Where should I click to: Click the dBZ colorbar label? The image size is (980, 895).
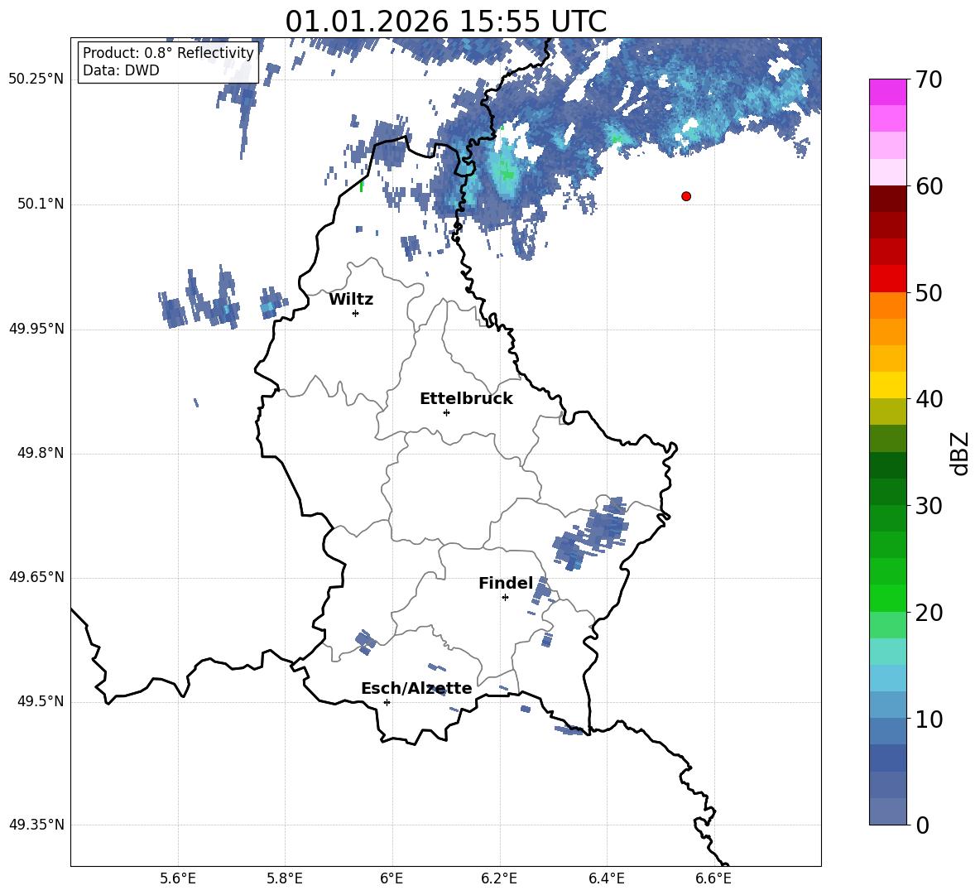coord(961,453)
